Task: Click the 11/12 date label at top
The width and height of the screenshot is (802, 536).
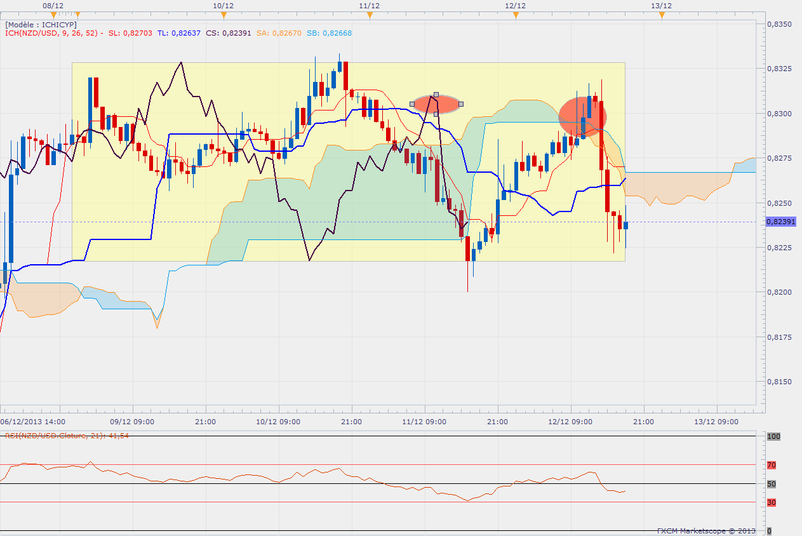Action: 369,5
